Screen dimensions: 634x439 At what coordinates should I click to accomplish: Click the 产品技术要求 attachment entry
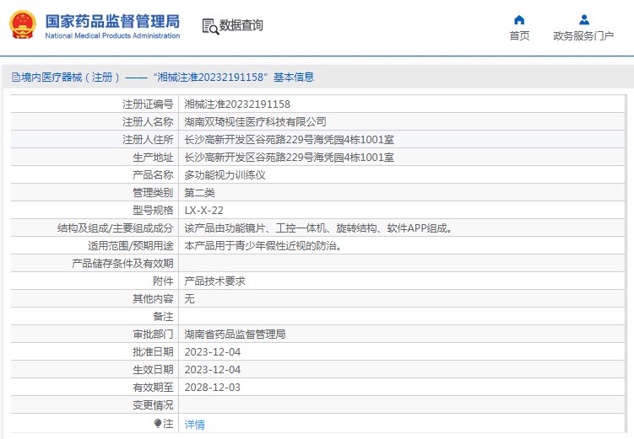coord(214,281)
